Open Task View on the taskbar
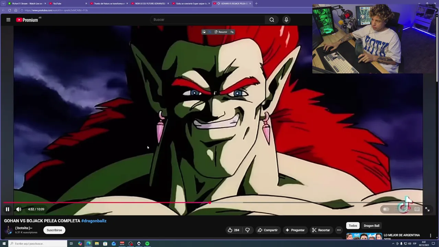Screen dimensions: 439x247 pyautogui.click(x=71, y=244)
